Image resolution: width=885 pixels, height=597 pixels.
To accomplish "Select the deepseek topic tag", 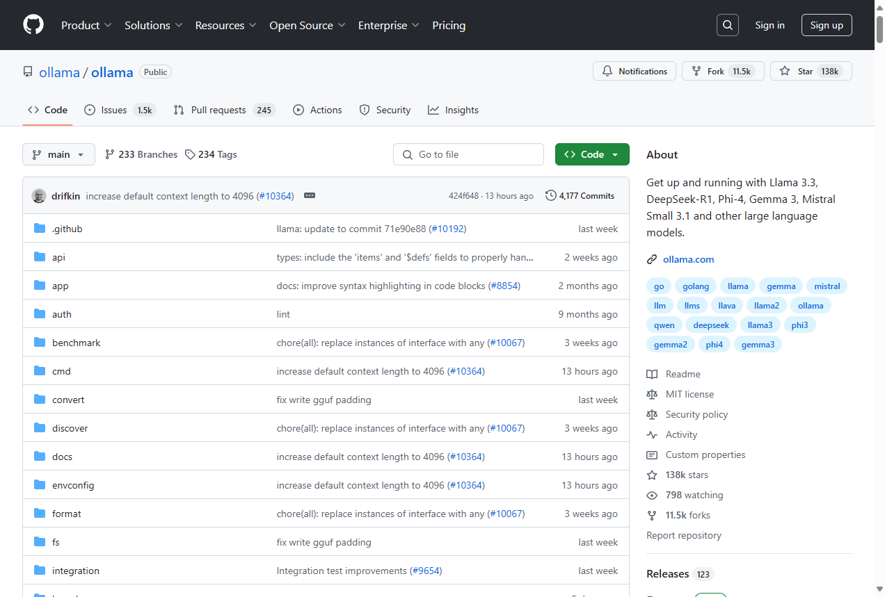I will pos(710,325).
